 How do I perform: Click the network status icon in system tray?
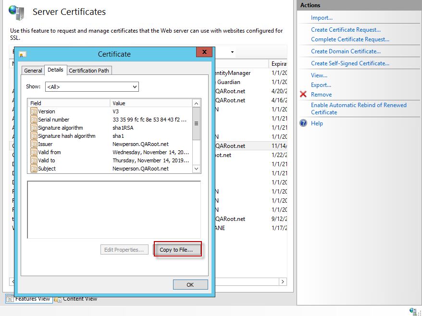412,311
